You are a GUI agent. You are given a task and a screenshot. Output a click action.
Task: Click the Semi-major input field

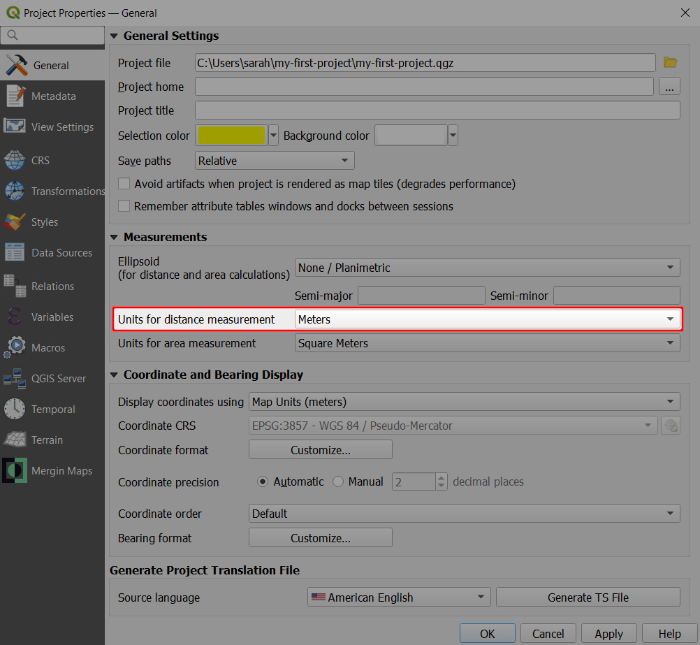tap(421, 296)
